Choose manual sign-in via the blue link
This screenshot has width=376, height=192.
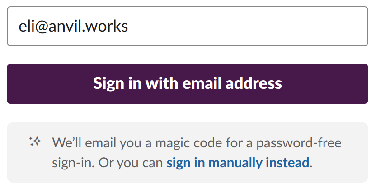(238, 163)
